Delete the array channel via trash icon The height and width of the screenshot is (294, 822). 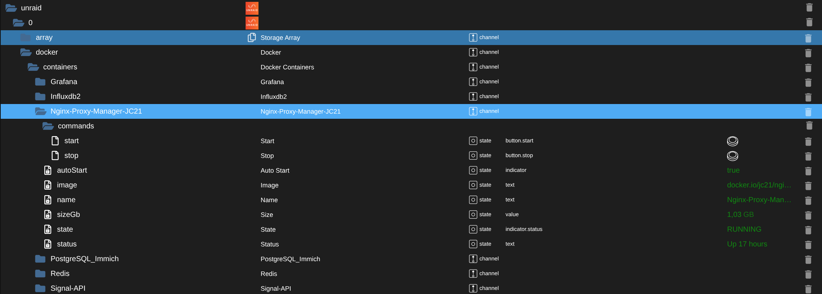[808, 38]
